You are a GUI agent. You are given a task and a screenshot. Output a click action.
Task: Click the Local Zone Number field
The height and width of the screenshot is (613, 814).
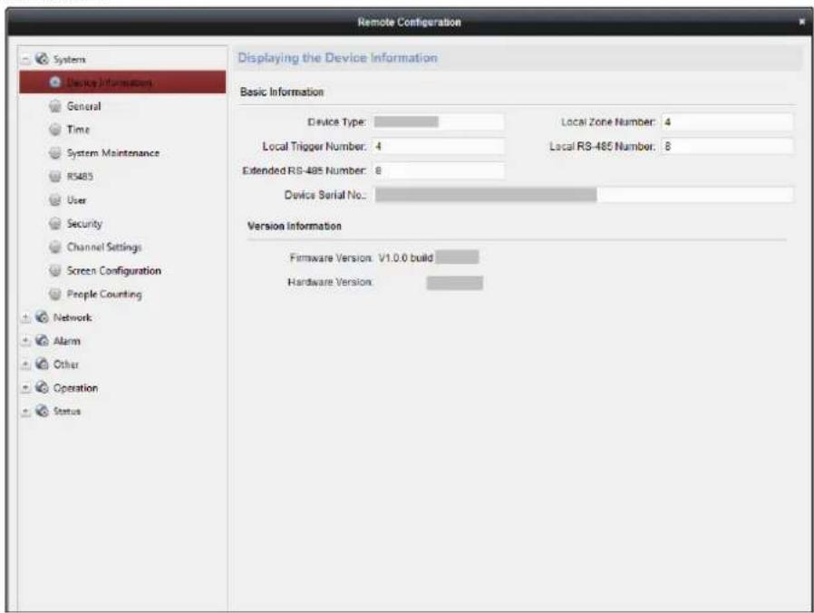[x=727, y=122]
